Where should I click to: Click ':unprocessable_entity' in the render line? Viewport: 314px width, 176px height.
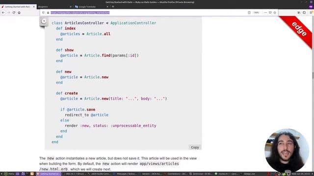click(x=133, y=126)
